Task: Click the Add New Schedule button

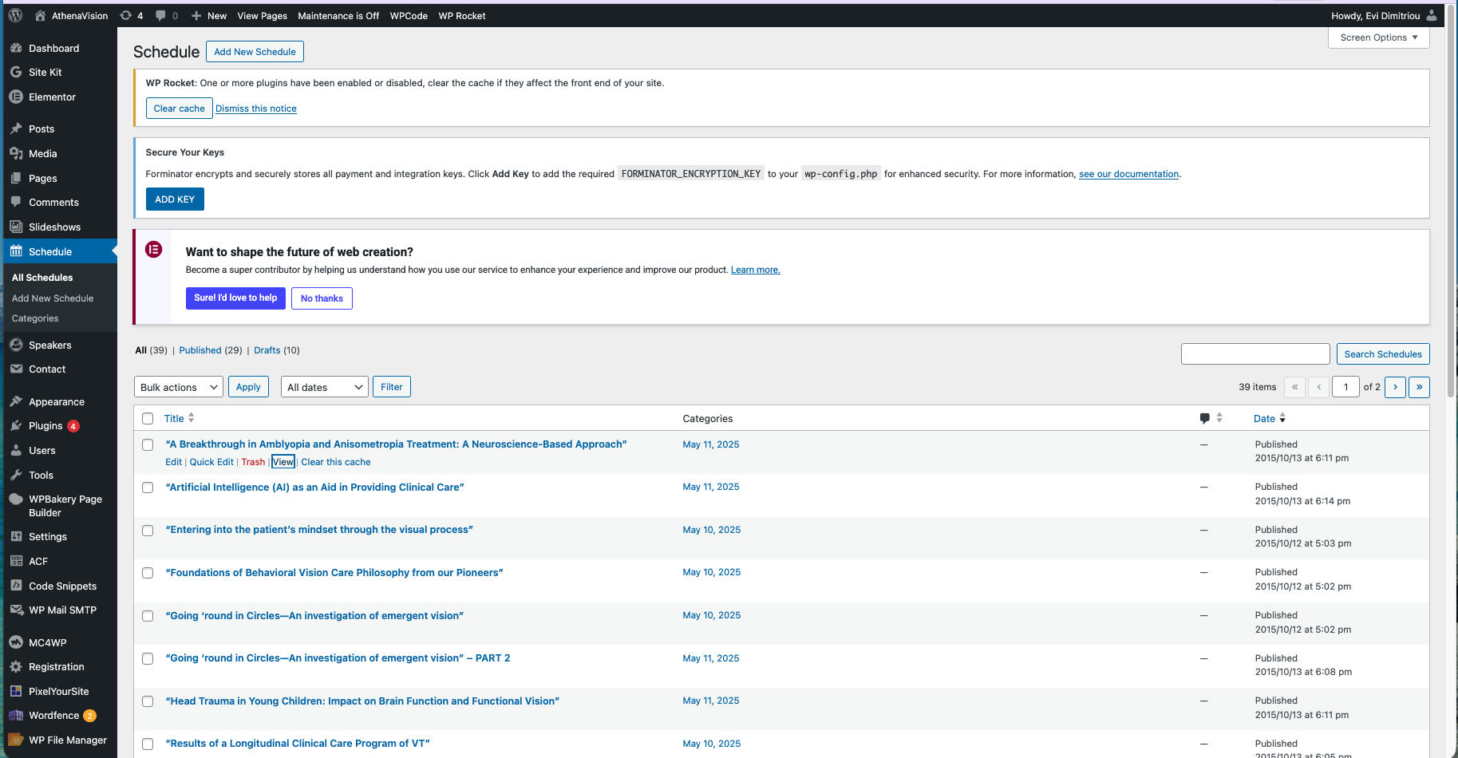Action: click(x=255, y=51)
